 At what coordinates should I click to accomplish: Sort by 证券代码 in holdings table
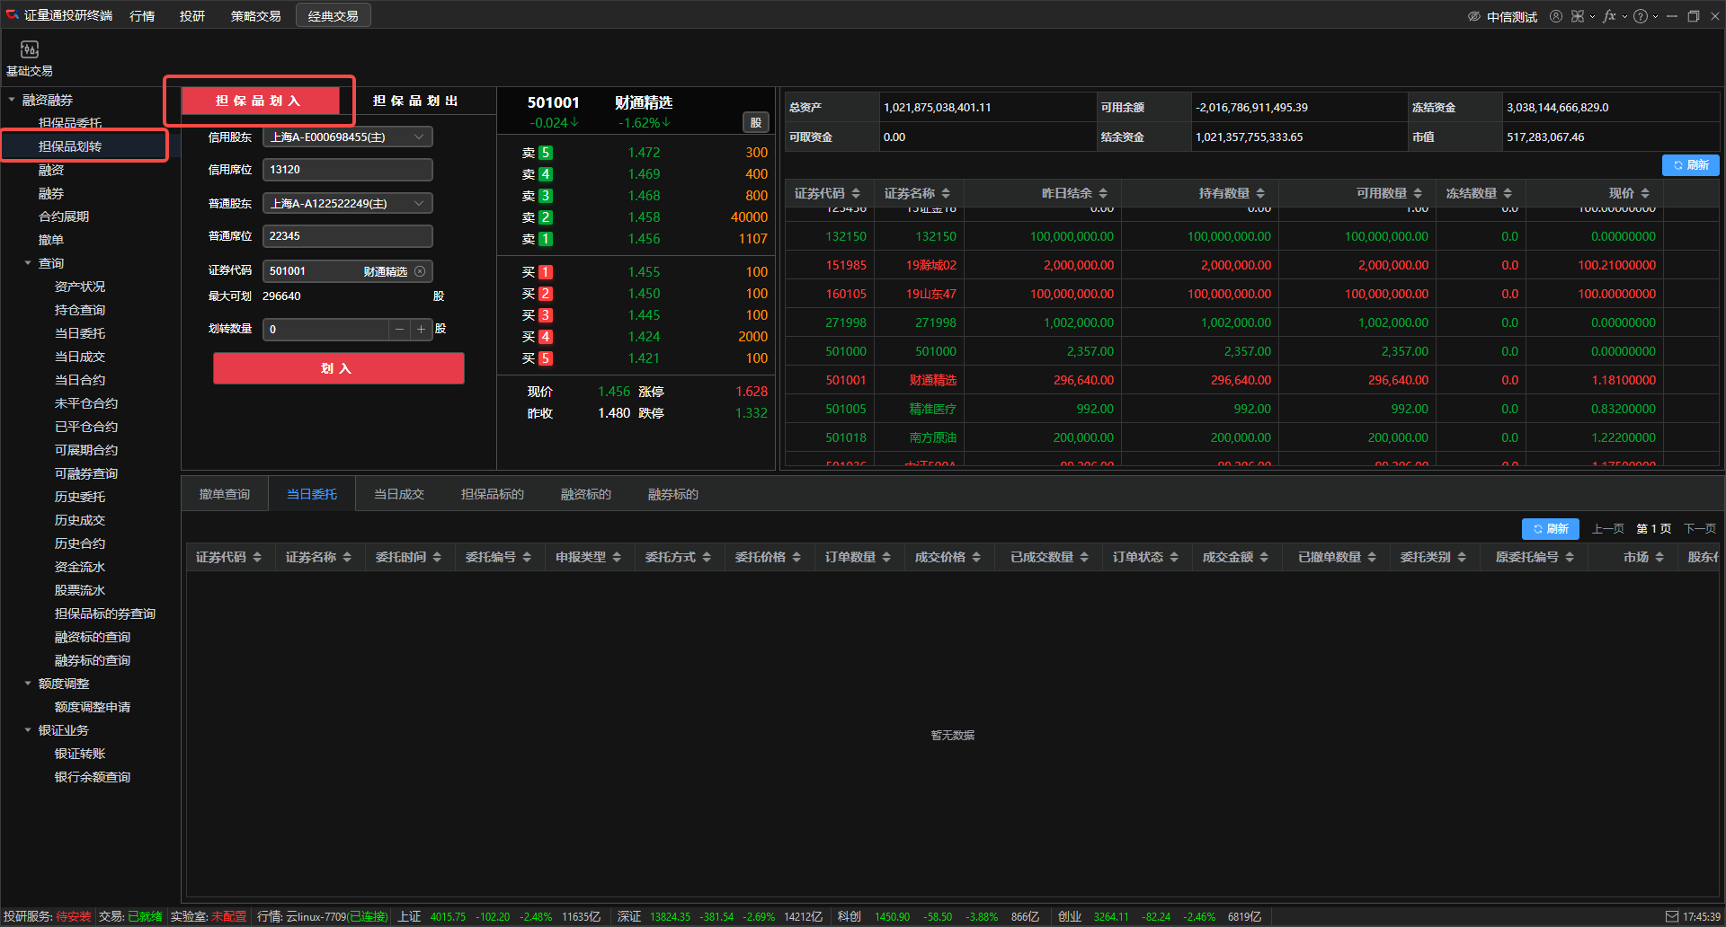coord(827,193)
